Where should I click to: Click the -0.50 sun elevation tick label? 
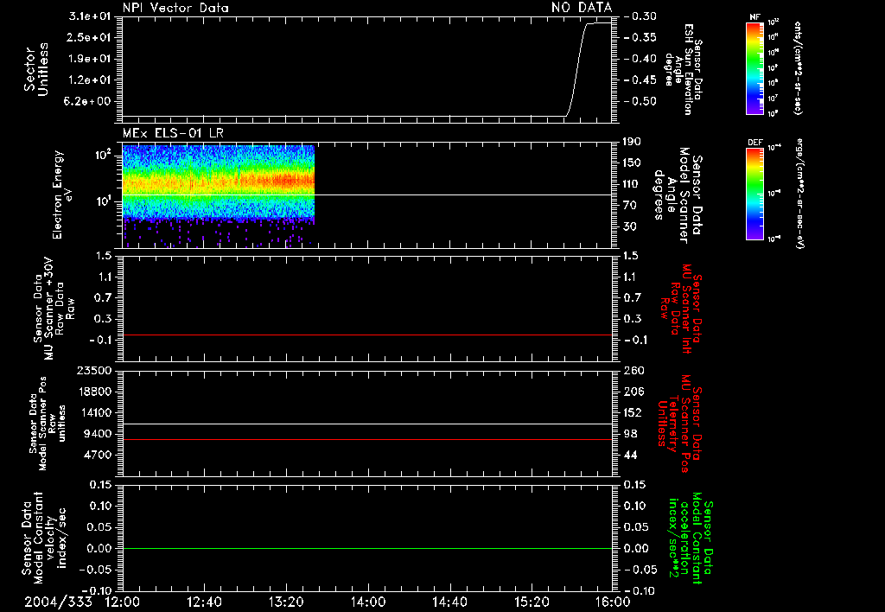[x=640, y=101]
